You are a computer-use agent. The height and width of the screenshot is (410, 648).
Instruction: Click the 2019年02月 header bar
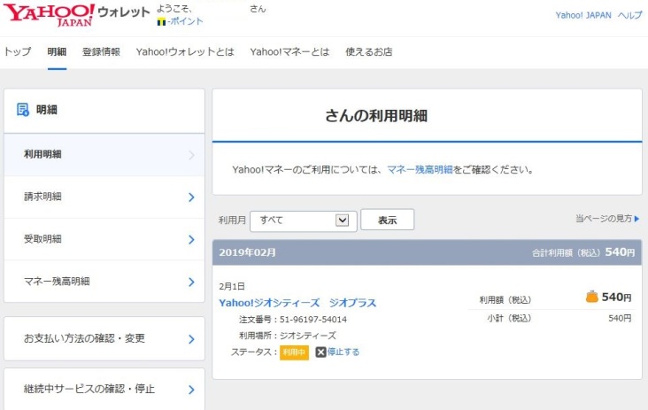point(427,252)
